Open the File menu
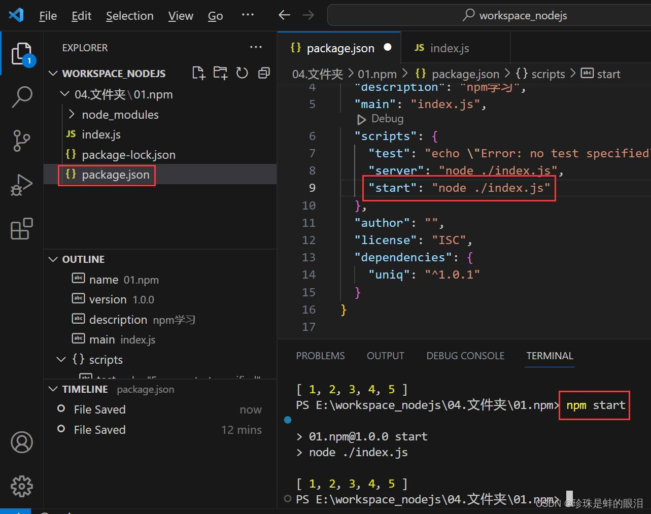Screen dimensions: 651x514 pyautogui.click(x=48, y=16)
